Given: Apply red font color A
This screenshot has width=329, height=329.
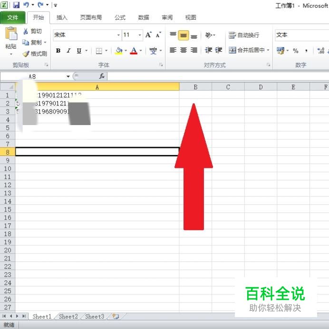Looking at the screenshot, I should [134, 50].
